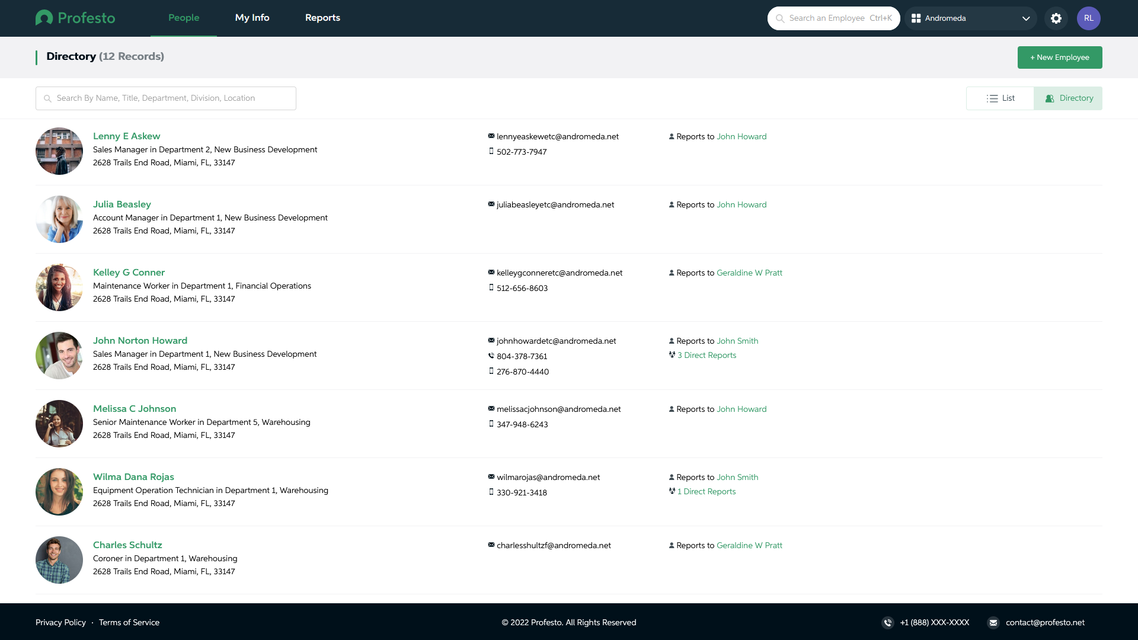The height and width of the screenshot is (640, 1138).
Task: Open Kelley G Conner's profile link
Action: [129, 273]
